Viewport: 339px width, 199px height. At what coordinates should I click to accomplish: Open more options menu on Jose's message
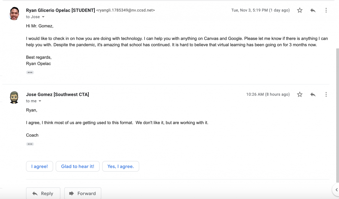click(326, 94)
